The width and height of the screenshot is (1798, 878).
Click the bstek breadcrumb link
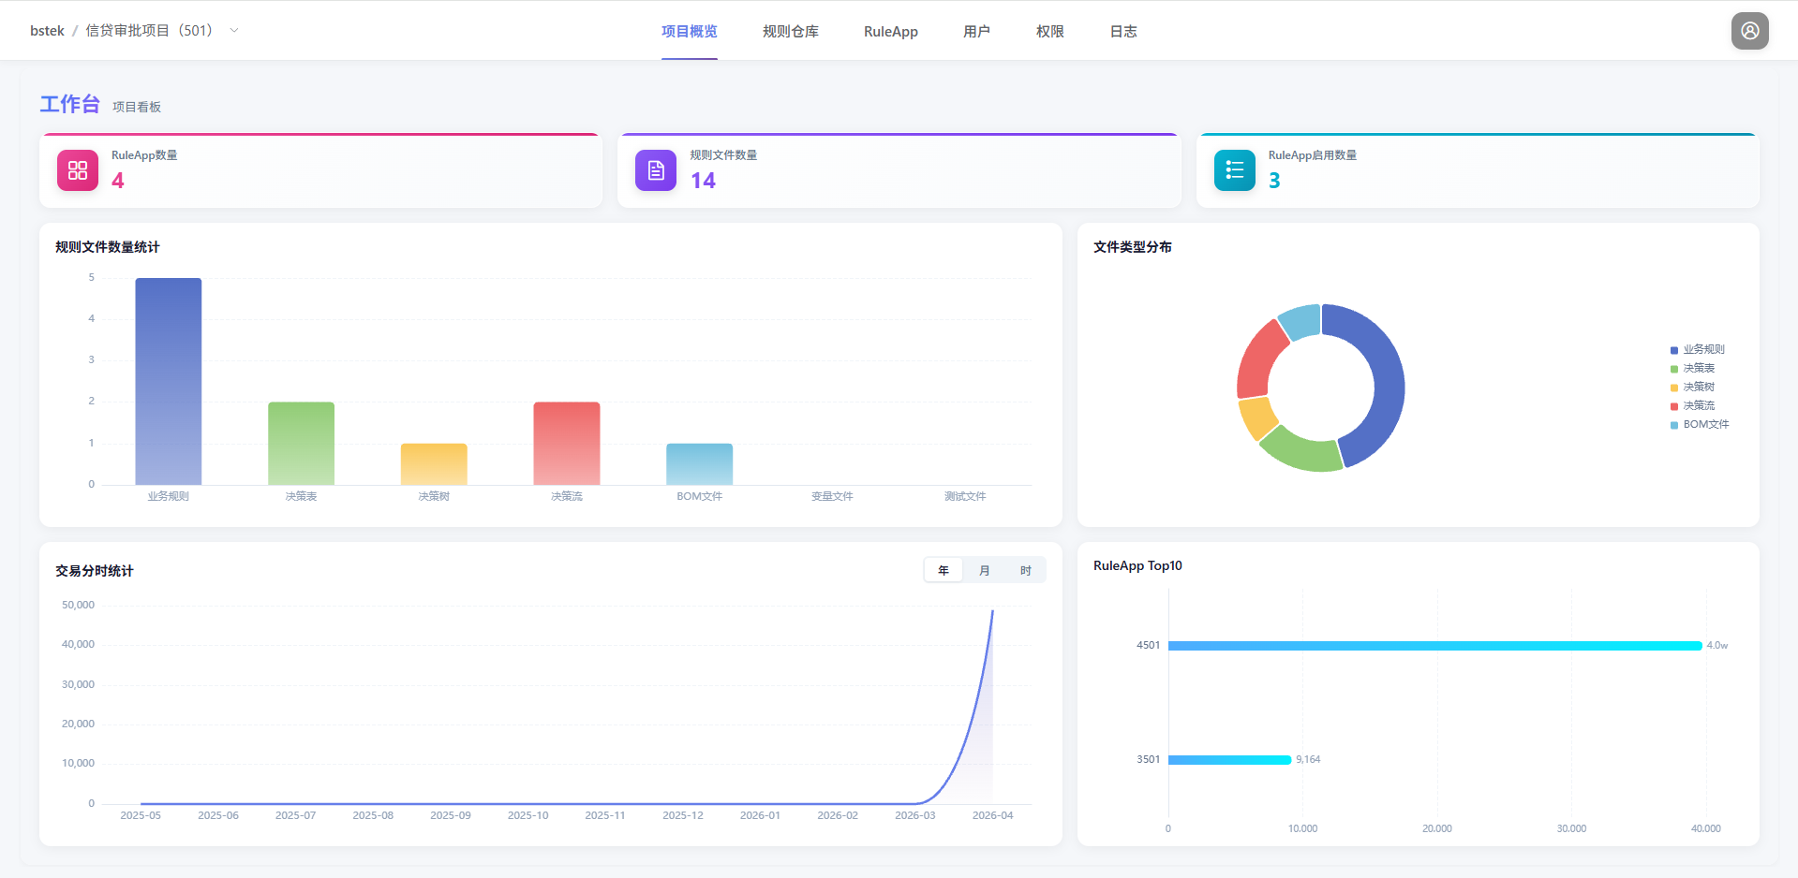tap(47, 31)
